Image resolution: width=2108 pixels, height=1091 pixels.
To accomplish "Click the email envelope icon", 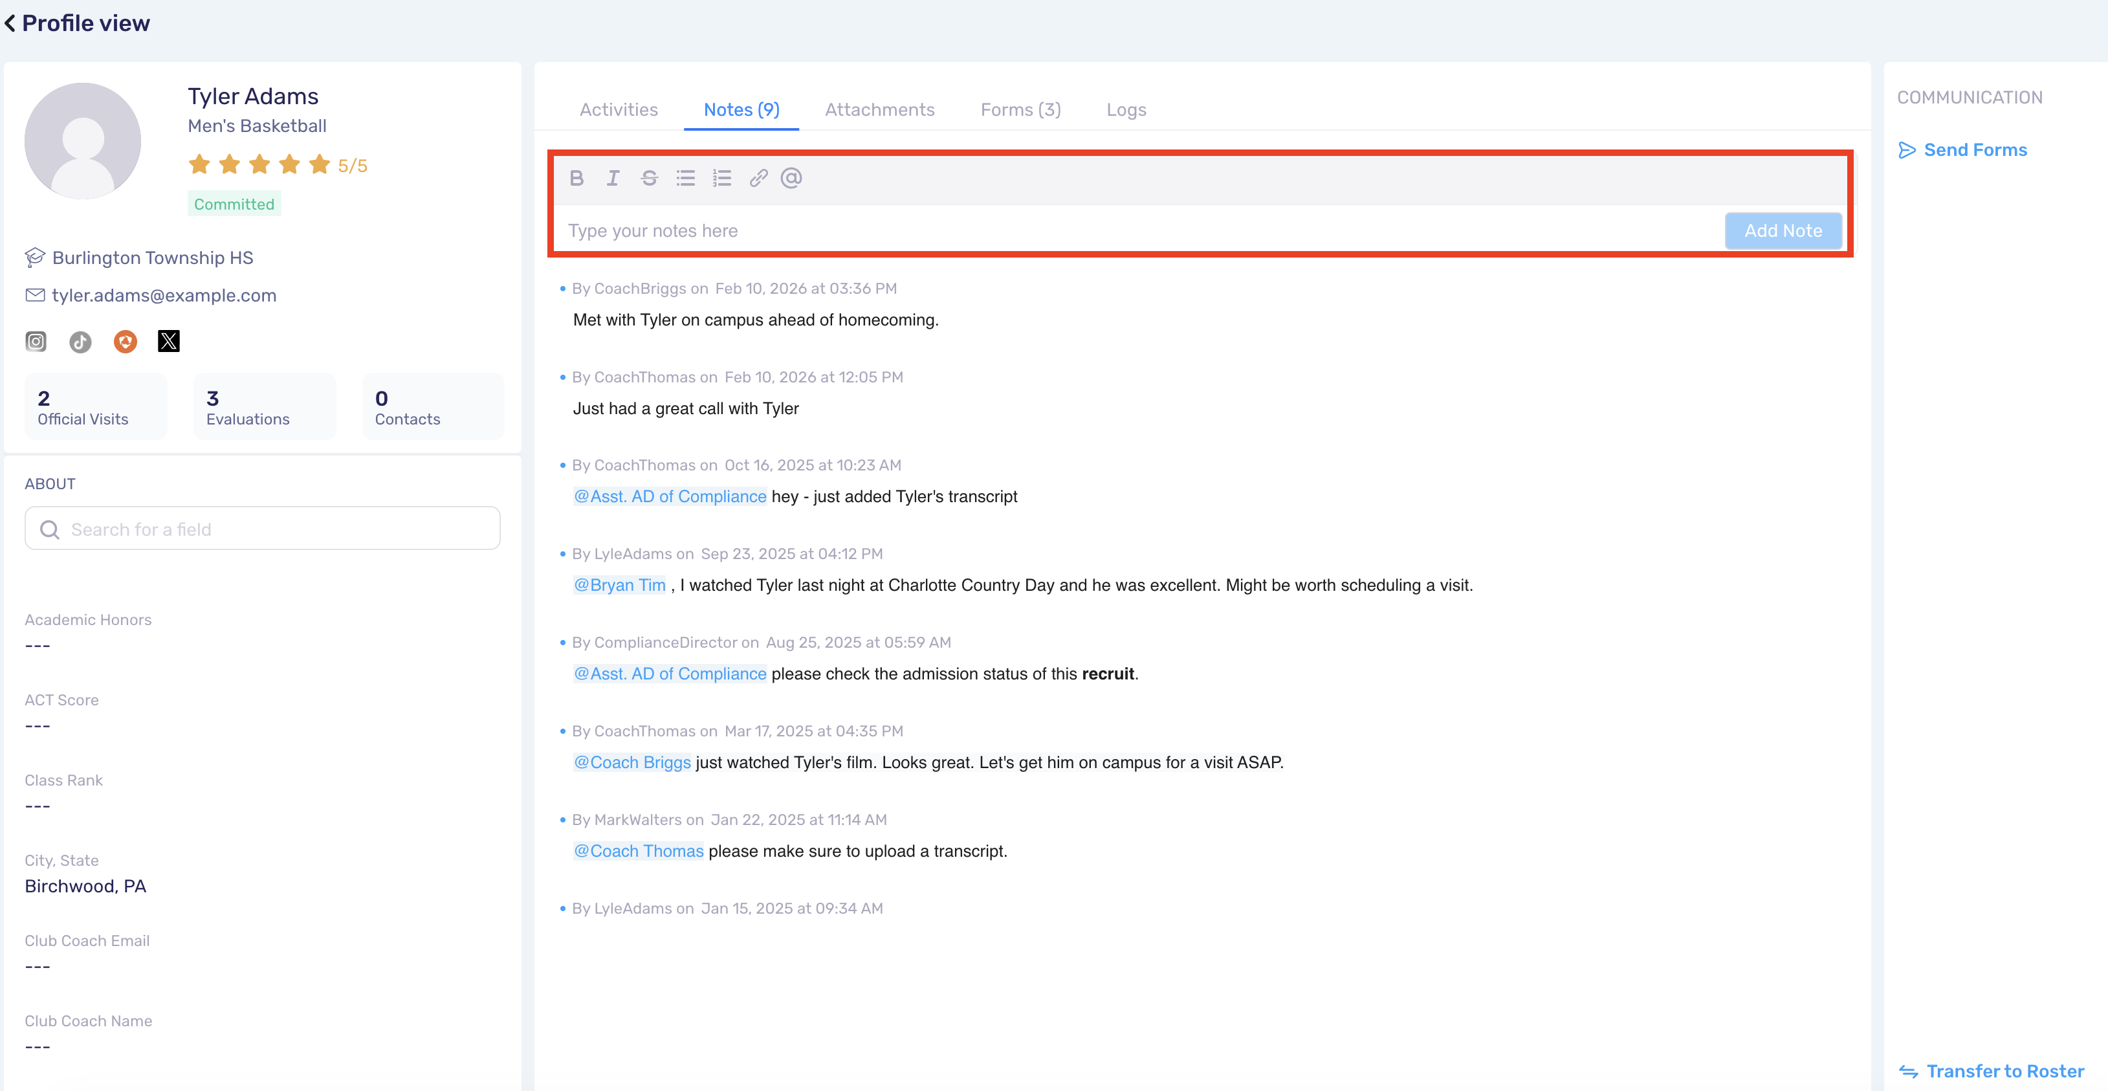I will point(35,296).
